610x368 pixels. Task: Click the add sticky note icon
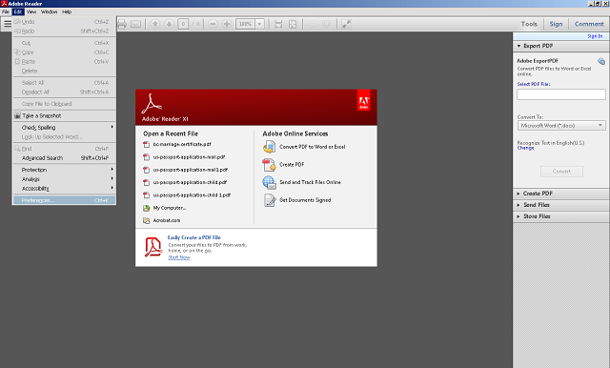tap(313, 24)
